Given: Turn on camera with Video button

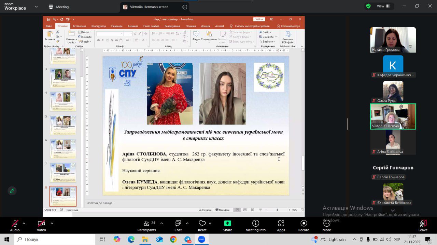Looking at the screenshot, I should pyautogui.click(x=41, y=225).
